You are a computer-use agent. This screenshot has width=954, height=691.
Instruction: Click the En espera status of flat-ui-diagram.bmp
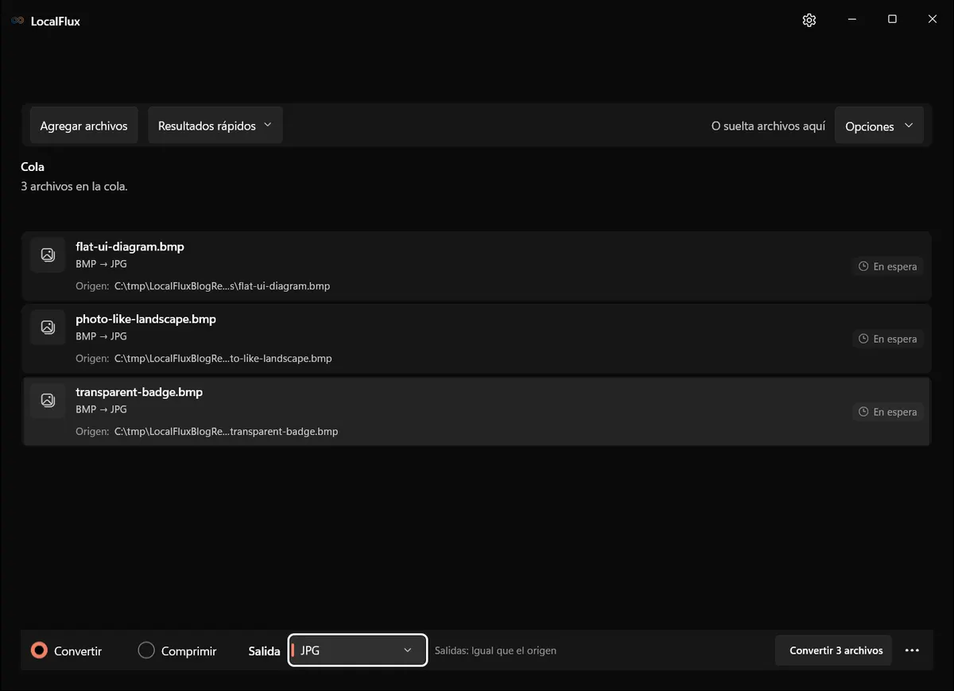888,266
